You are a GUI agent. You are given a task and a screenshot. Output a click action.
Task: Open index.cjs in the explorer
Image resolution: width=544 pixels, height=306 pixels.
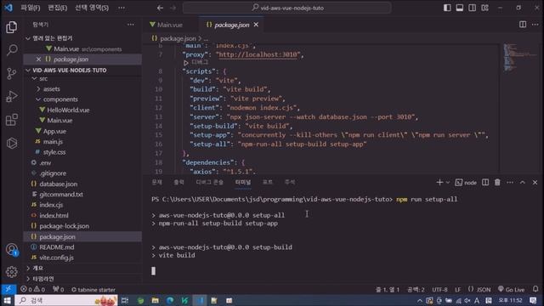pyautogui.click(x=82, y=205)
